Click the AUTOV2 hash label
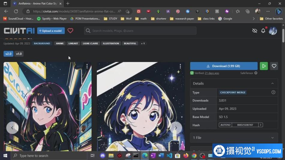Viewport: 285px width, 160px height. pos(225,125)
